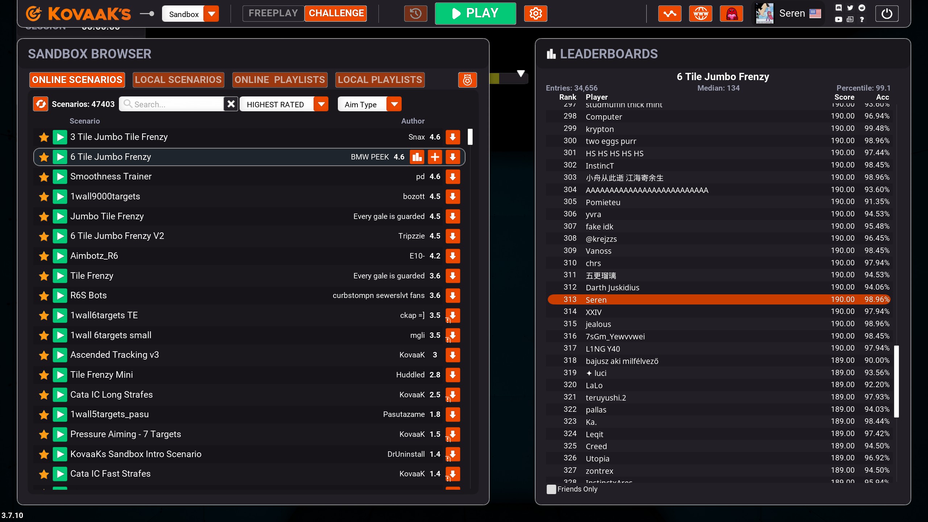Viewport: 928px width, 522px height.
Task: Toggle favorite star for Tile Frenzy
Action: pyautogui.click(x=44, y=276)
